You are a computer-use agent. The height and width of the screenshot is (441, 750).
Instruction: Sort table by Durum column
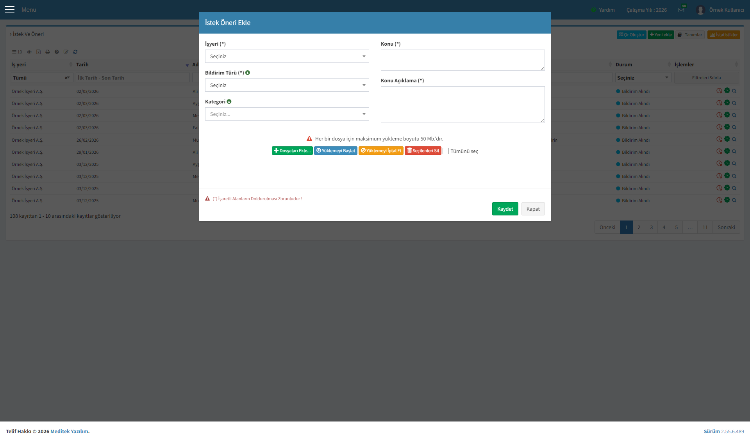tap(643, 64)
